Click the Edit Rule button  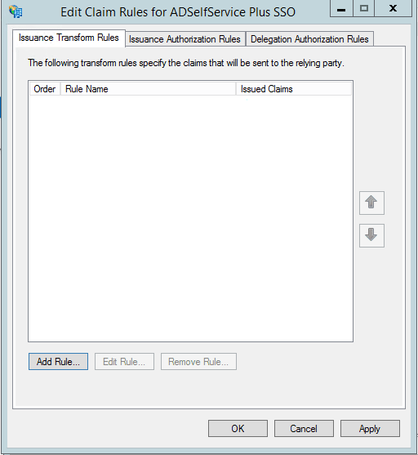[124, 362]
